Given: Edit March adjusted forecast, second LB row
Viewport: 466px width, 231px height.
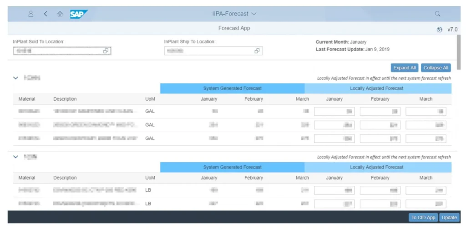Looking at the screenshot, I should tap(426, 204).
